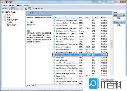Image resolution: width=127 pixels, height=91 pixels.
Task: Click the Storage icon in the tree
Action: pos(5,17)
